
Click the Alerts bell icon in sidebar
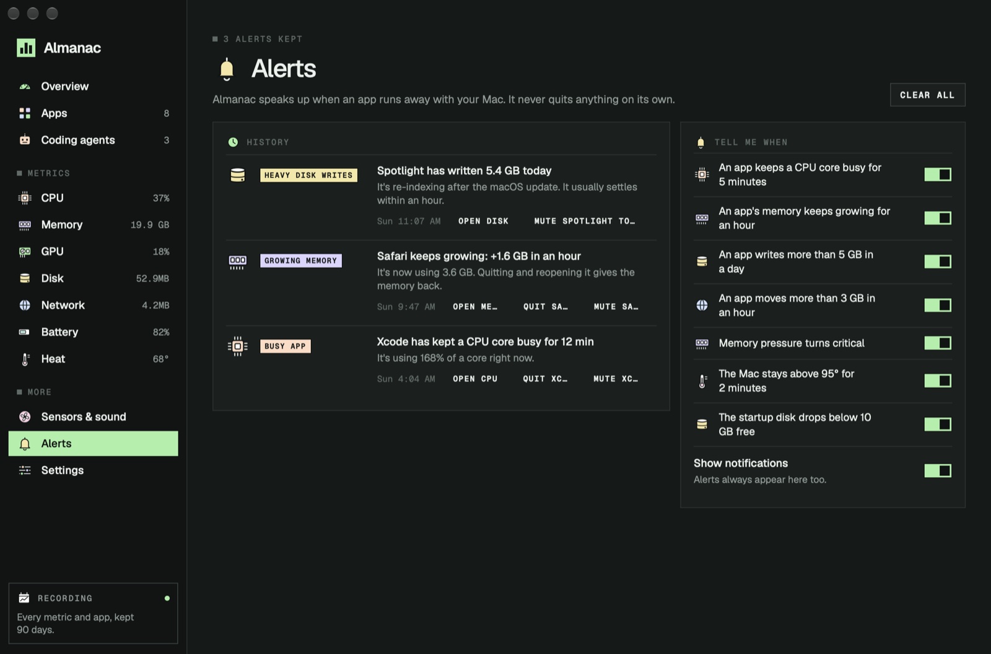click(x=25, y=444)
